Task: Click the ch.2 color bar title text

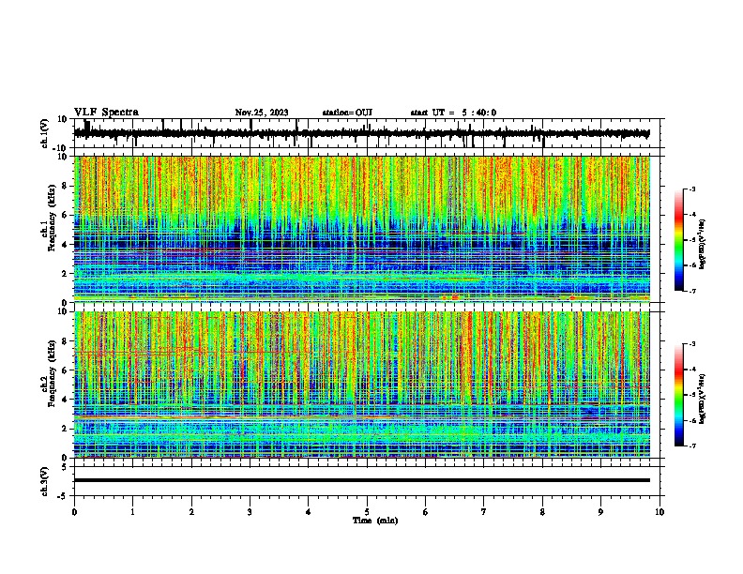Action: (x=703, y=400)
